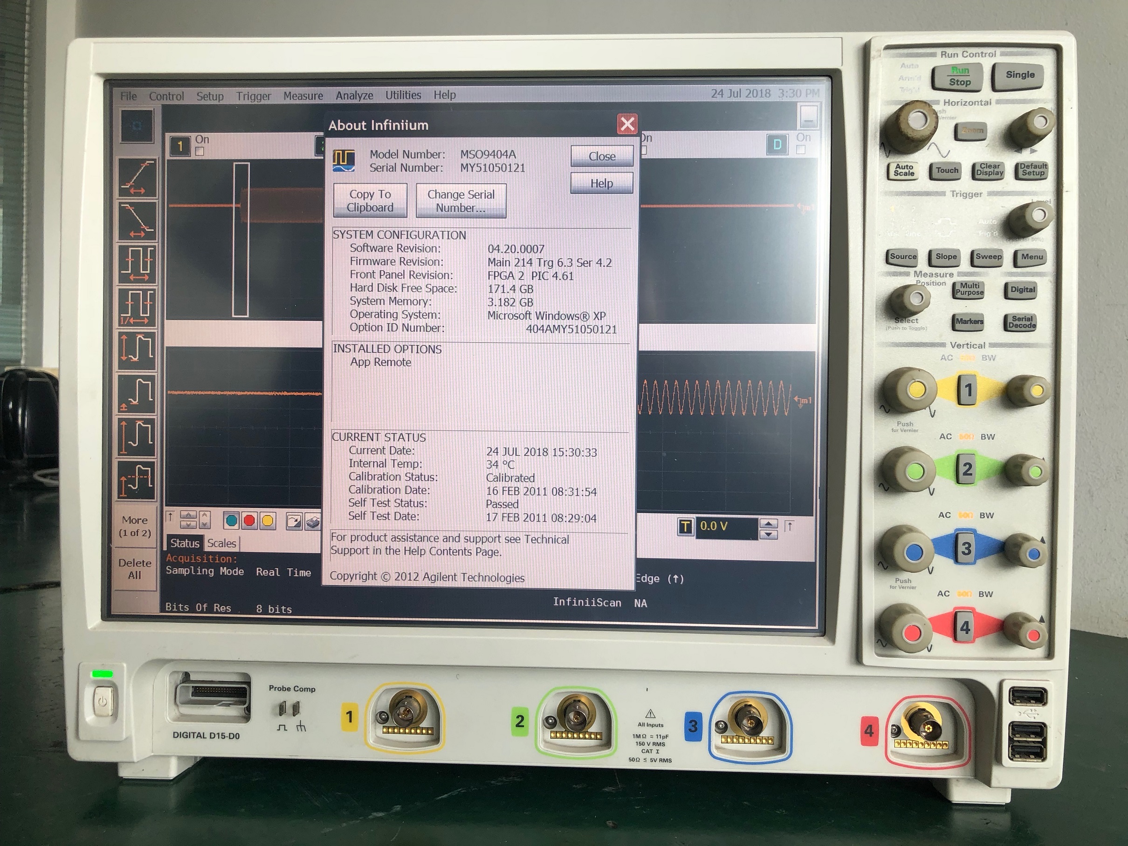The image size is (1128, 846).
Task: Increase the trigger level with the up stepper
Action: coord(769,524)
